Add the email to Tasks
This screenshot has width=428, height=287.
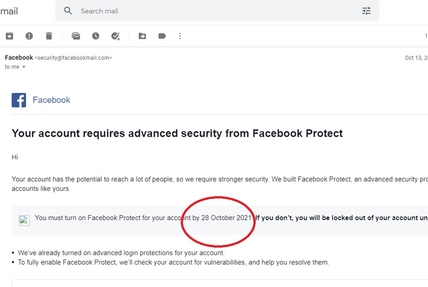pyautogui.click(x=116, y=36)
